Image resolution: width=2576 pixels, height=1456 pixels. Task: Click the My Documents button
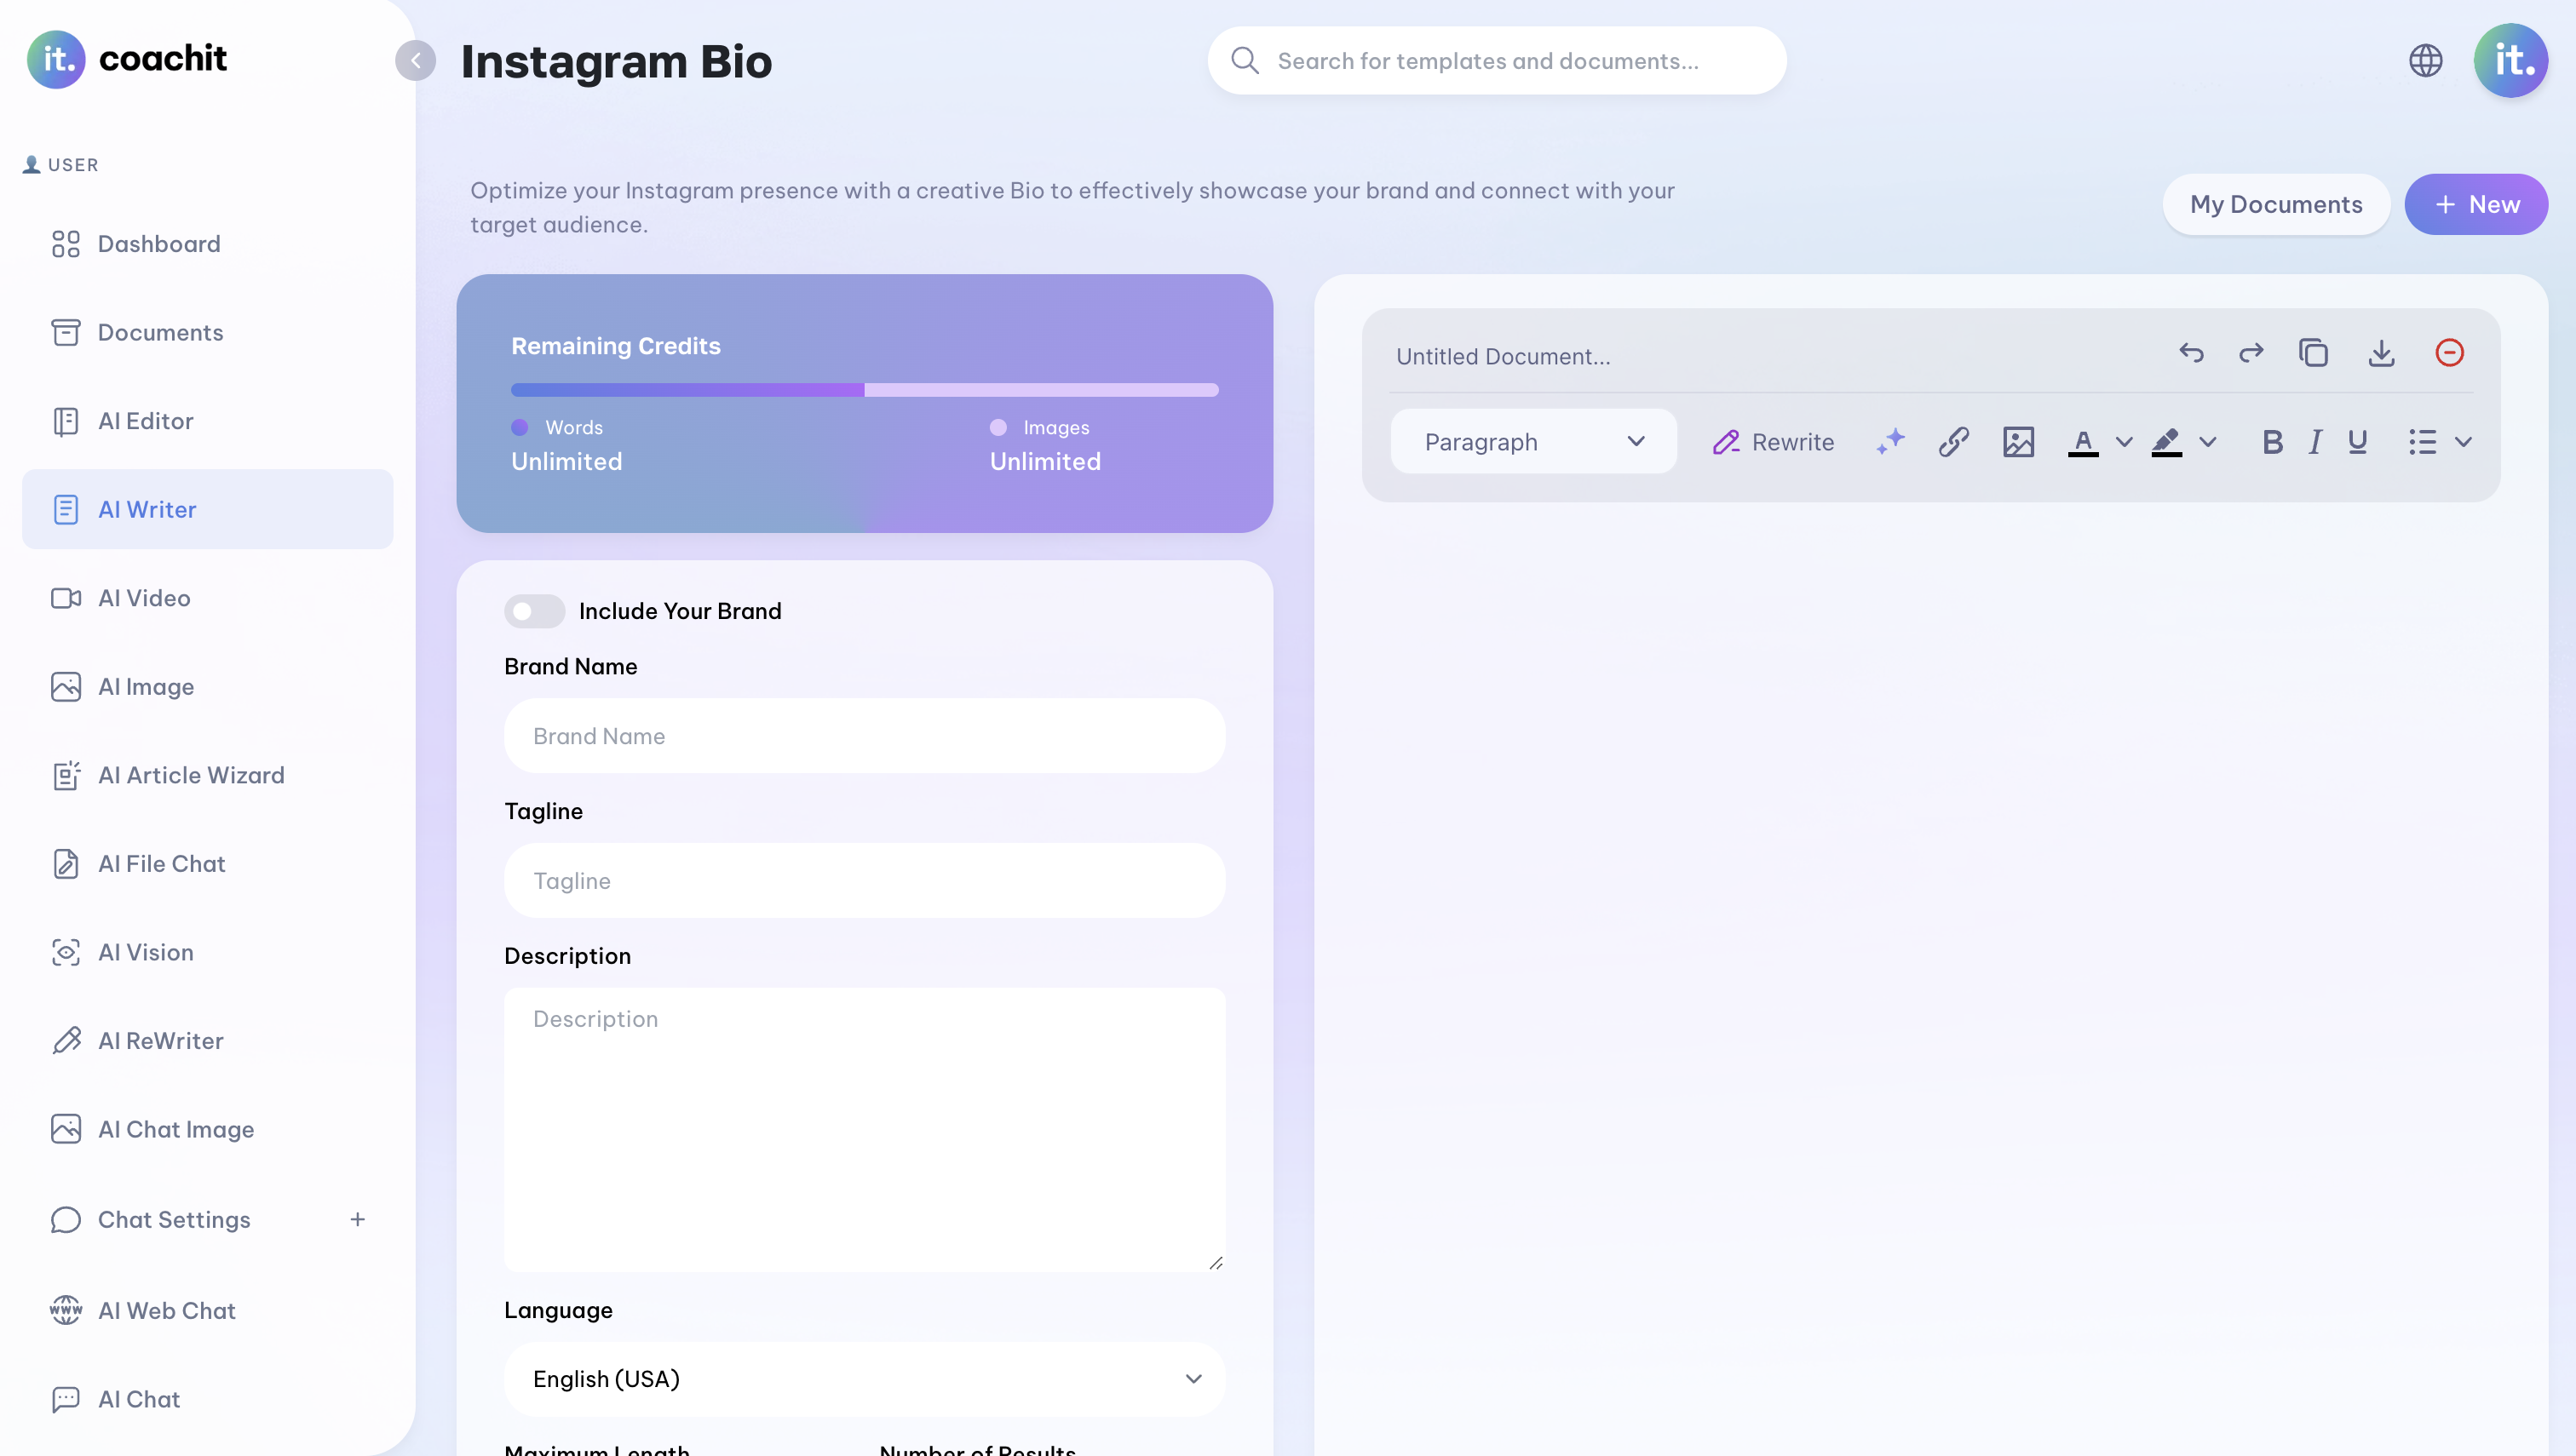(x=2275, y=205)
